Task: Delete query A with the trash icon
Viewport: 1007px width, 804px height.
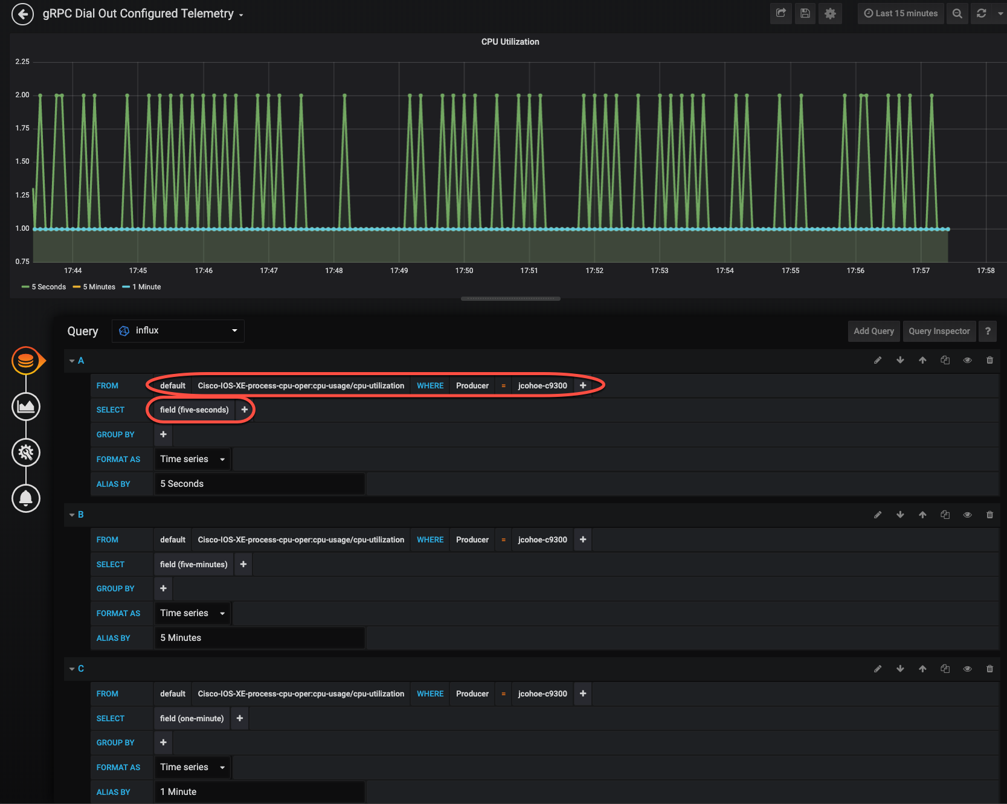Action: [989, 361]
